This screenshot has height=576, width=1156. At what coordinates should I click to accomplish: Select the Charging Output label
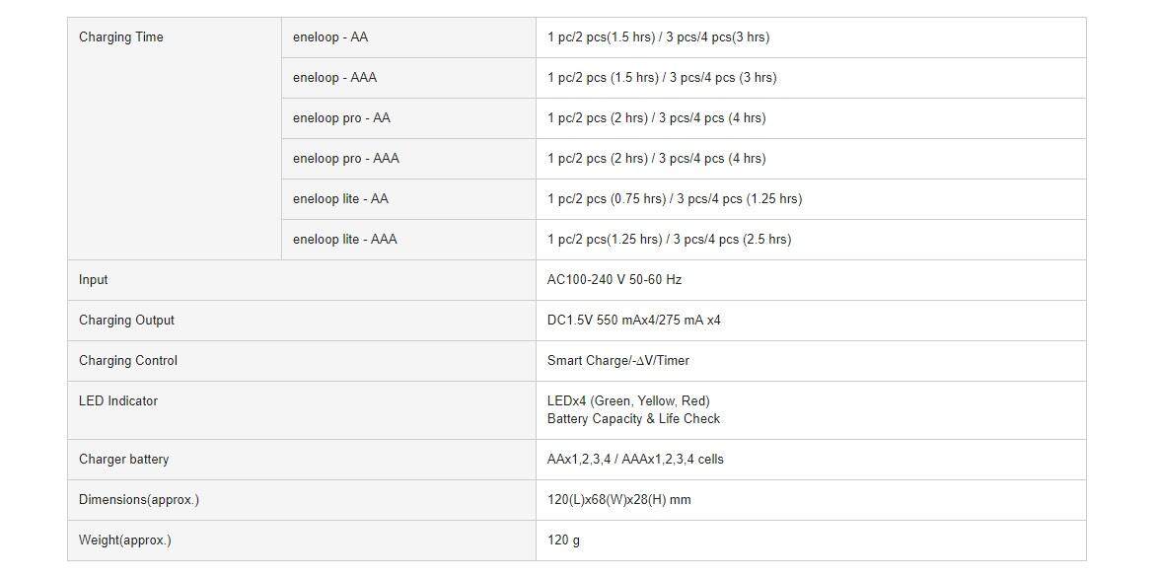[x=127, y=321]
